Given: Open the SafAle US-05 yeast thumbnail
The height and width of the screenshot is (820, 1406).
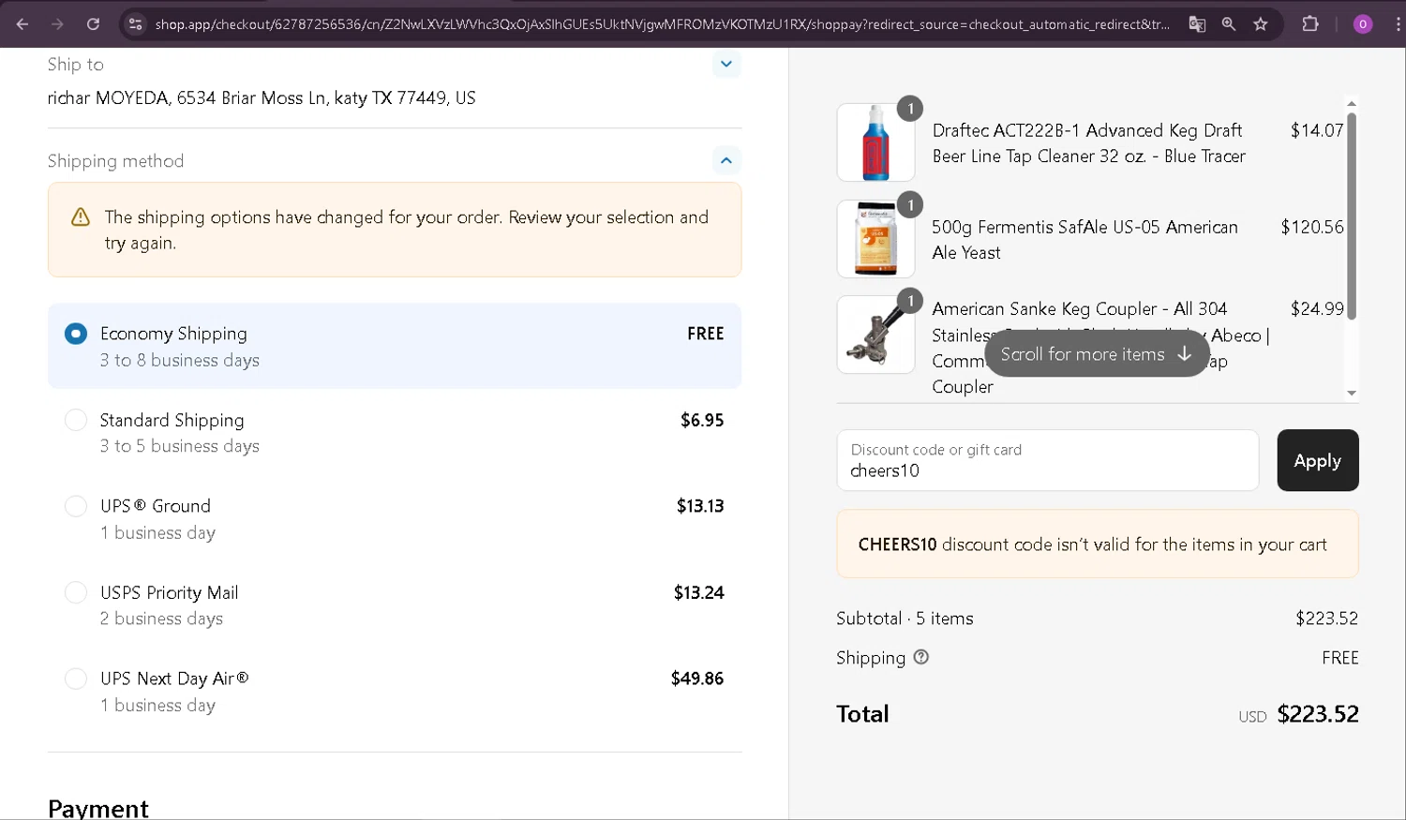Looking at the screenshot, I should coord(875,239).
